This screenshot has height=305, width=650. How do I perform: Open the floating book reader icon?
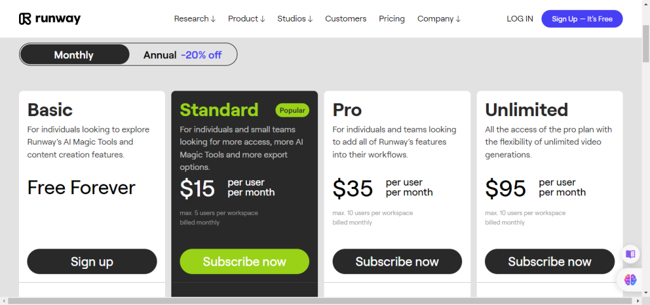point(630,254)
